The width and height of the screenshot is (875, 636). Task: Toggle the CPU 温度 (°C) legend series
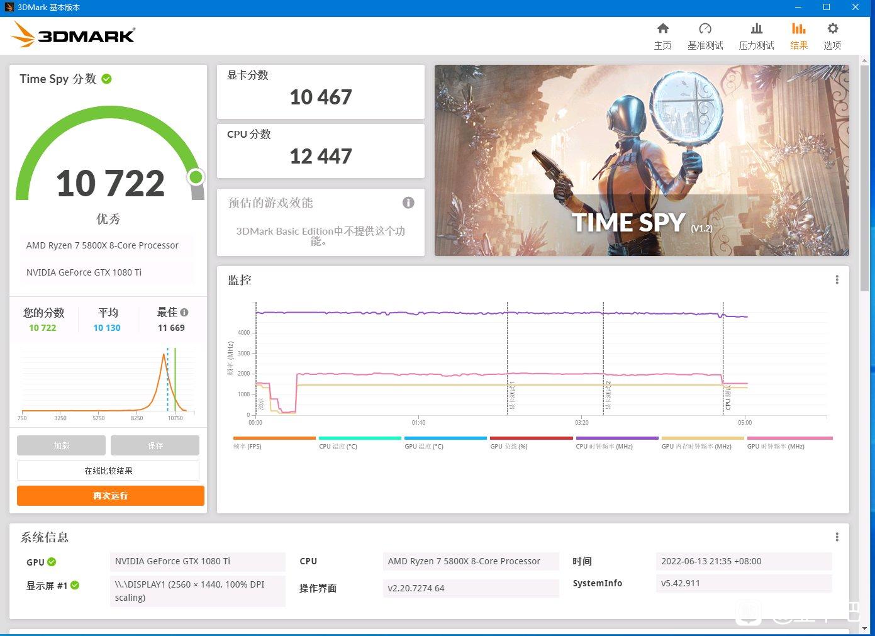[360, 442]
